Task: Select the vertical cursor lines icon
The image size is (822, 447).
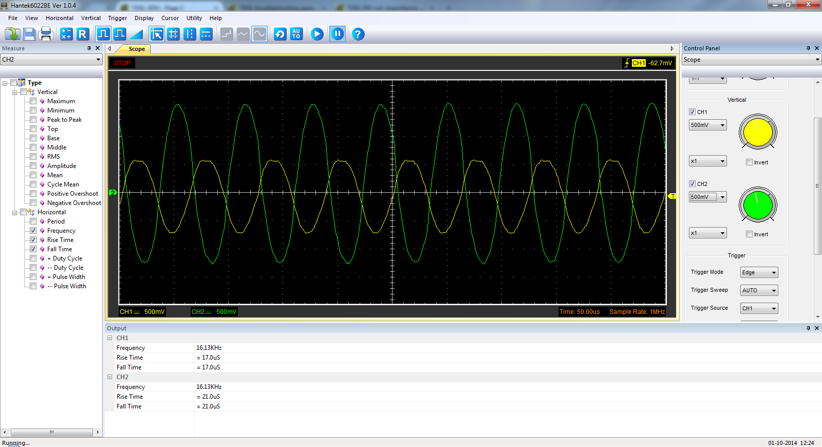Action: pos(190,34)
